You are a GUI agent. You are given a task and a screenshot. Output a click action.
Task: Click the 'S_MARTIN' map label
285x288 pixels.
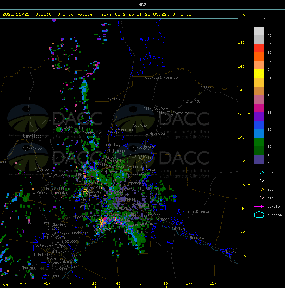pyautogui.click(x=129, y=199)
